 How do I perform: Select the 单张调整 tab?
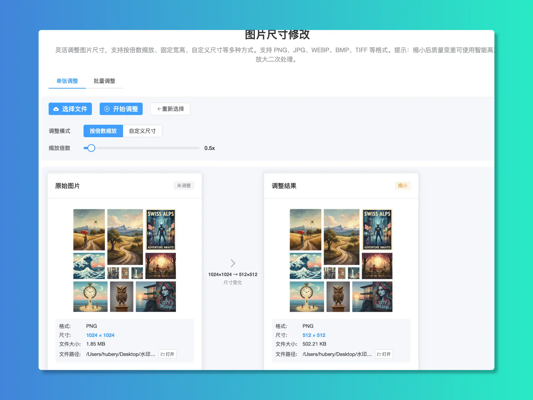click(67, 81)
